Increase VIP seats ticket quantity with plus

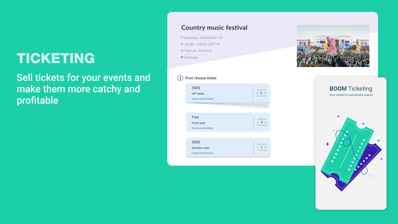pyautogui.click(x=265, y=93)
